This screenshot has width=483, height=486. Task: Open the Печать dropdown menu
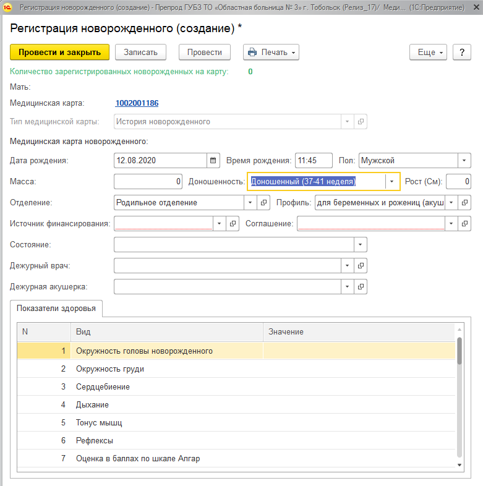point(271,53)
